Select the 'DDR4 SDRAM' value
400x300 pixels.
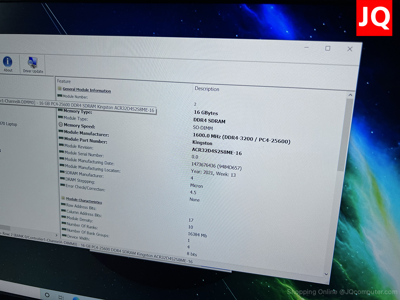[209, 121]
